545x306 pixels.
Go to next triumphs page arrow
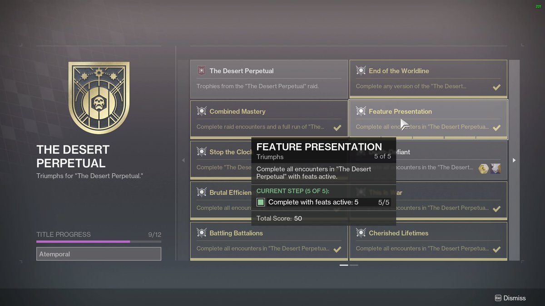point(514,160)
